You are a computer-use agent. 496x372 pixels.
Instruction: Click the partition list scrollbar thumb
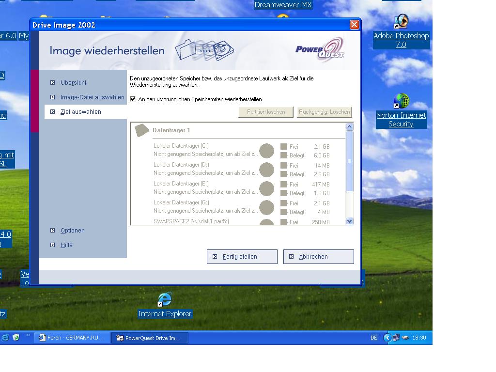point(350,161)
